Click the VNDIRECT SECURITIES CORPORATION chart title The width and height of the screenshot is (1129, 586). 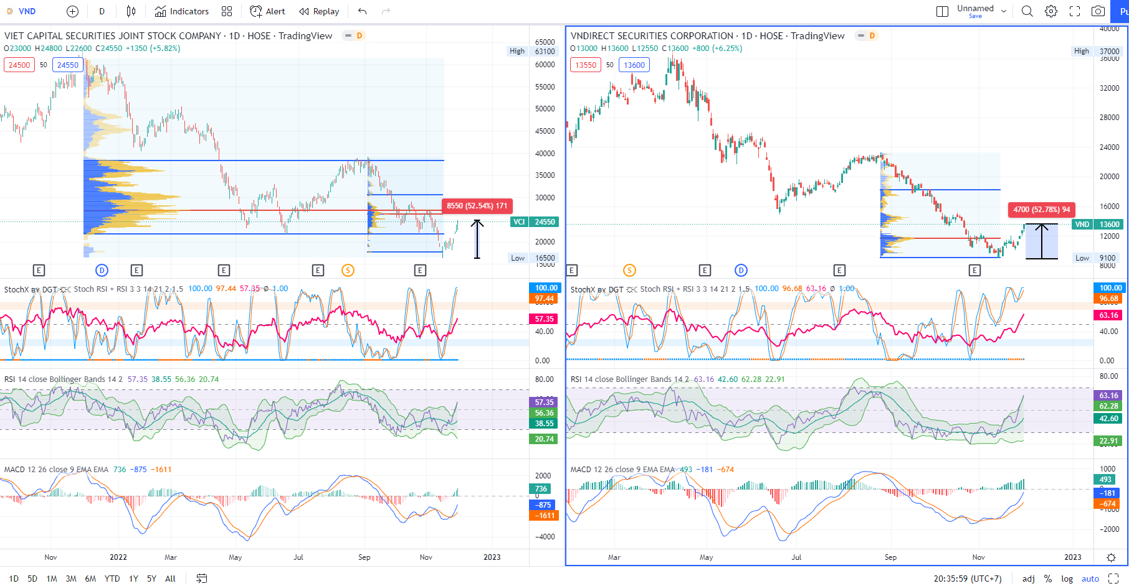(708, 35)
